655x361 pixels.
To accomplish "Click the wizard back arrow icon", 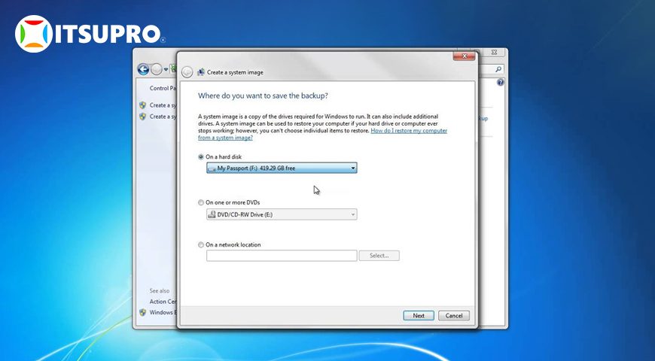I will pos(187,72).
